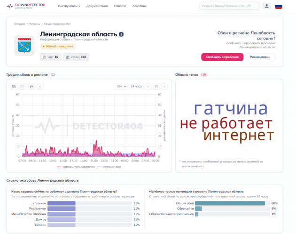This screenshot has height=234, width=296.
Task: Go to Главная breadcrumb
Action: click(19, 24)
